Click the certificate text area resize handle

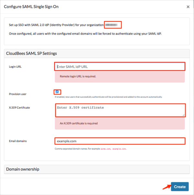[183, 114]
